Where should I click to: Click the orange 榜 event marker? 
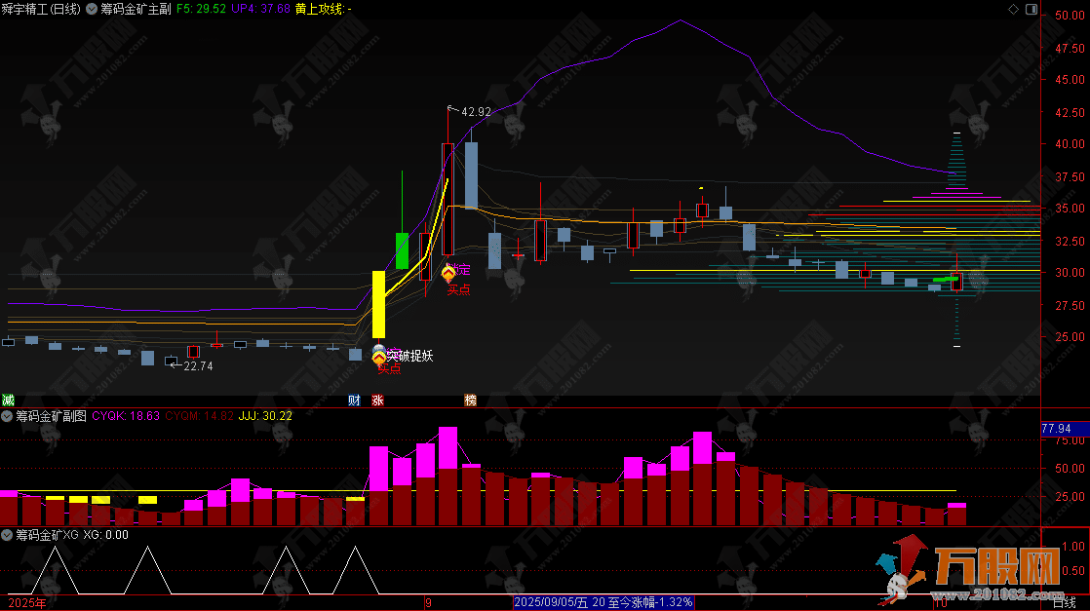[471, 400]
